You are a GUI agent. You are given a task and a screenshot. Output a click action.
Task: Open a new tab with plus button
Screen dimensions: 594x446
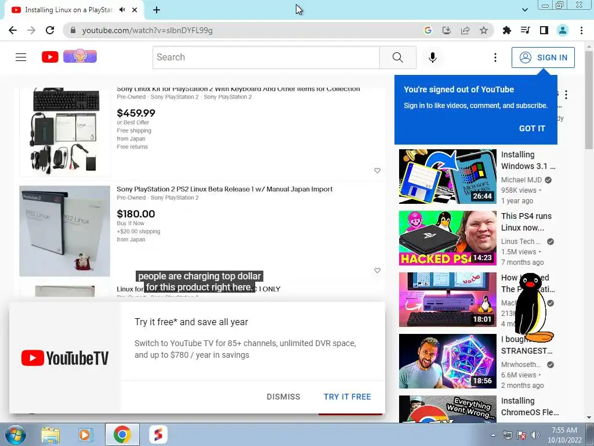click(x=157, y=10)
